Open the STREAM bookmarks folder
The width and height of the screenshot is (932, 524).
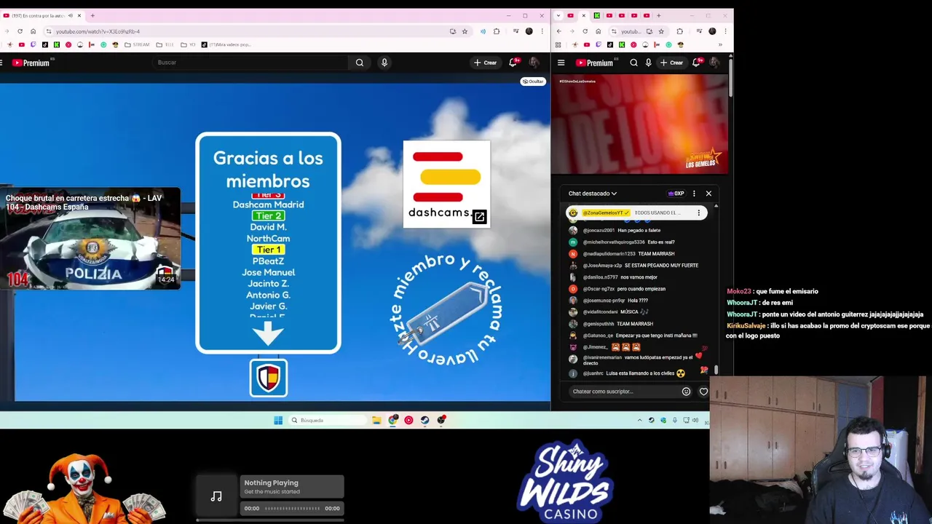(x=137, y=44)
